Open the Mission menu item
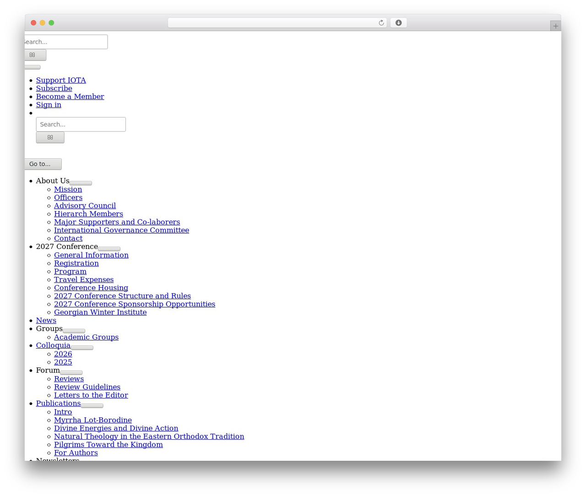The width and height of the screenshot is (586, 496). tap(68, 189)
